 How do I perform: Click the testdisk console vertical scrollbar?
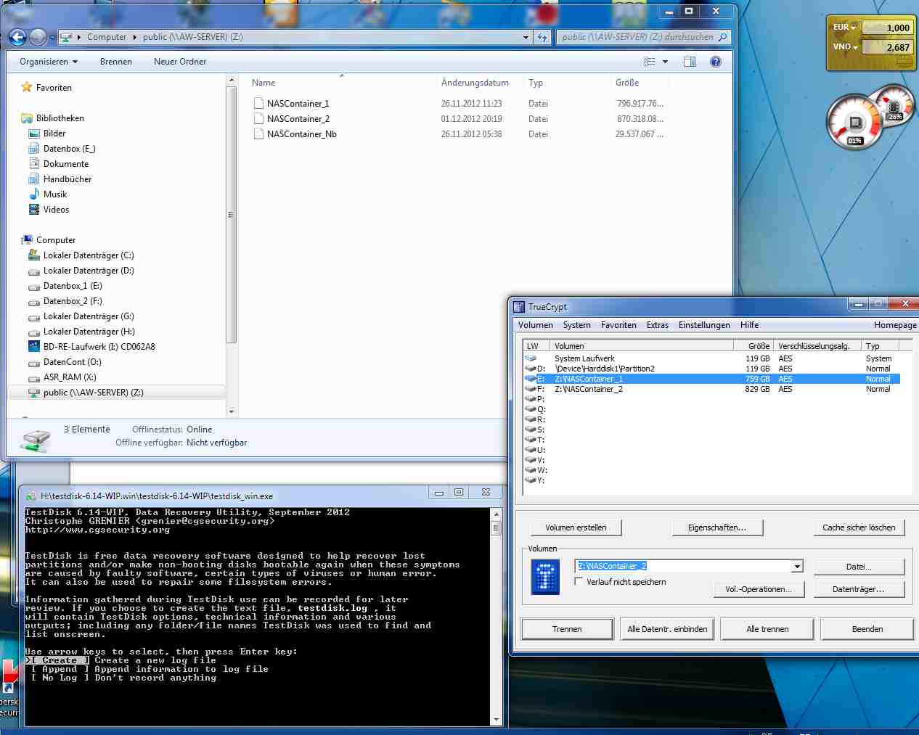(497, 616)
